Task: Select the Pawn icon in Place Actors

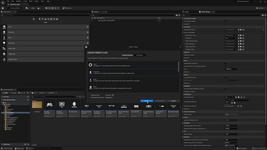Action: pyautogui.click(x=4, y=38)
